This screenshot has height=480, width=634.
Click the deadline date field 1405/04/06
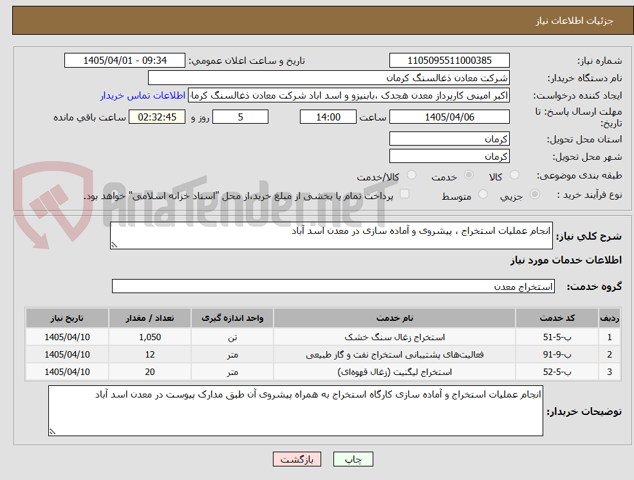click(449, 117)
